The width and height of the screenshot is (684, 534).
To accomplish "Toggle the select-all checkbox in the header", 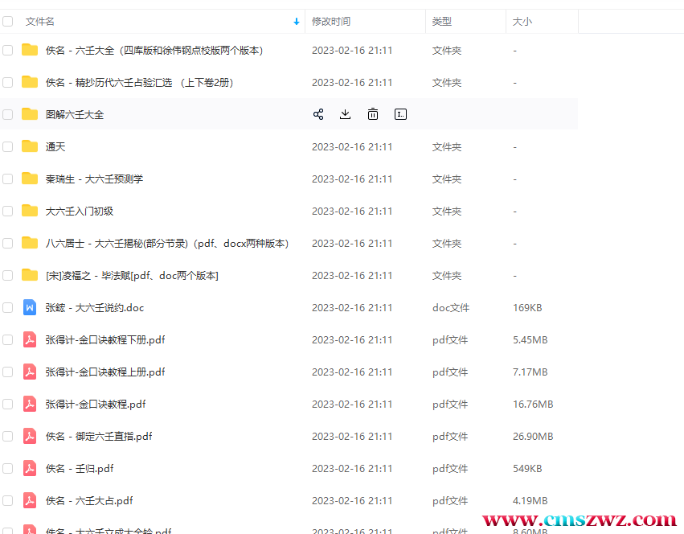I will [x=8, y=22].
